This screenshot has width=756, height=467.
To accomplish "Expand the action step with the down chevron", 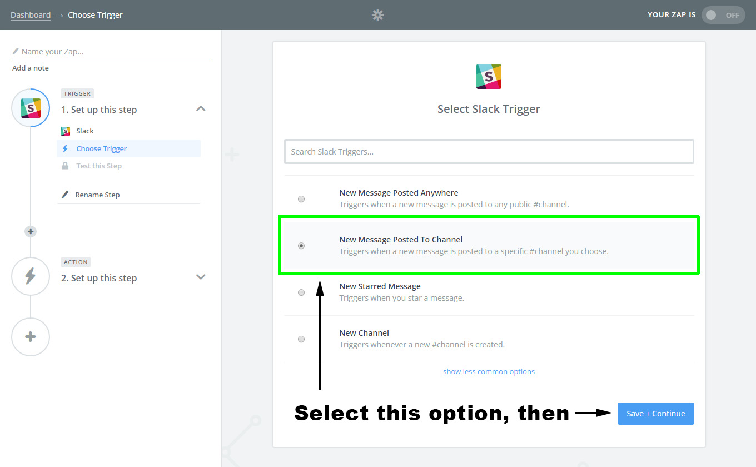I will point(201,277).
